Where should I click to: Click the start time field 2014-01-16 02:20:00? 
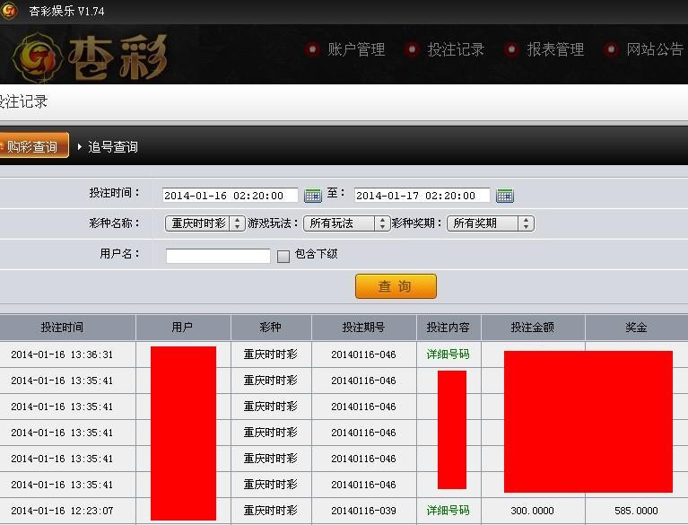tap(230, 196)
